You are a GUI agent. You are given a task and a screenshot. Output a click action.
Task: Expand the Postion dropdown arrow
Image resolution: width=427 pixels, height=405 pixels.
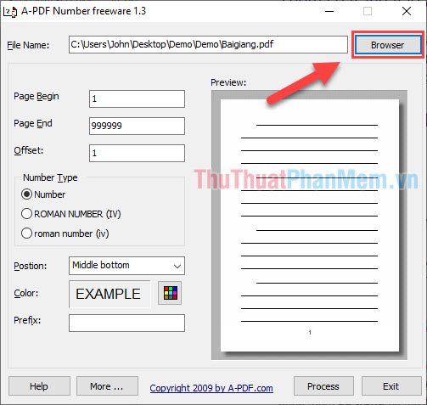(177, 266)
